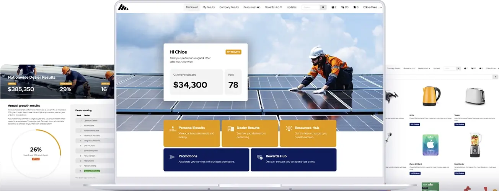Screen dimensions: 499x191
Task: Open Rewards Hub dropdown in the right rewards window
Action: (x=424, y=68)
